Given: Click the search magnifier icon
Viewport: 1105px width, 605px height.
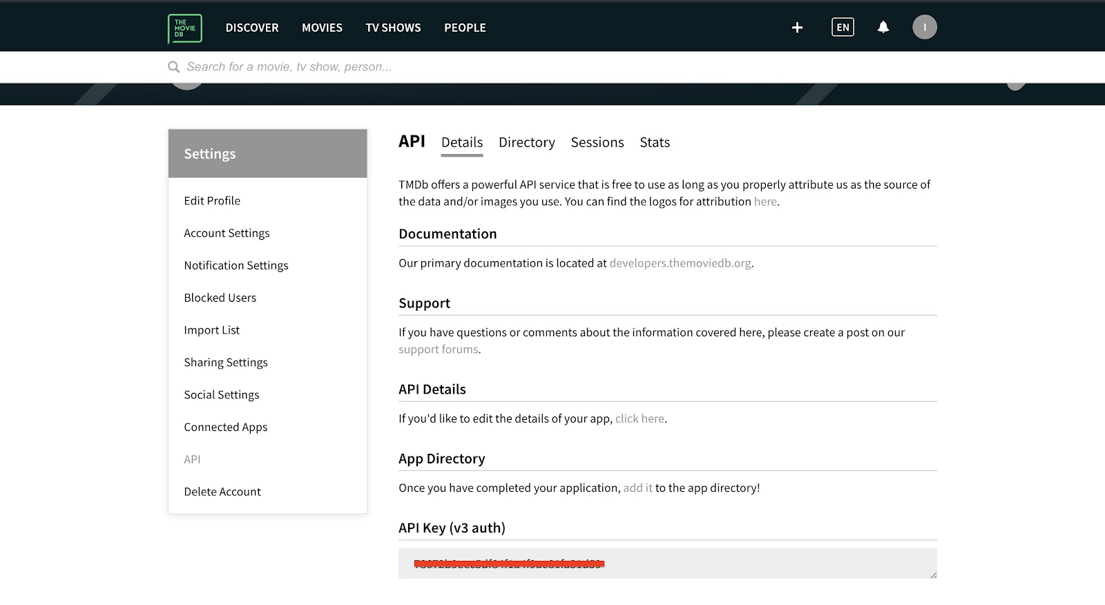Looking at the screenshot, I should point(173,67).
